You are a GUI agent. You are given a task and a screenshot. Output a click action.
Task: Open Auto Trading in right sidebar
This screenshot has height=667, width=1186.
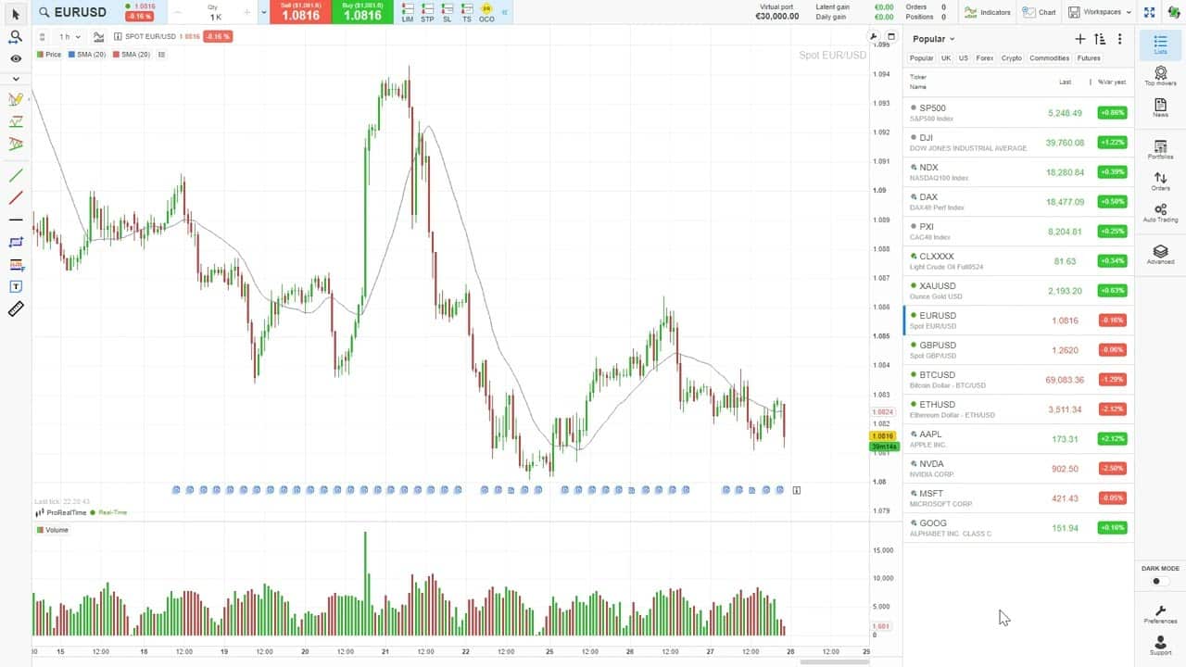coord(1160,212)
